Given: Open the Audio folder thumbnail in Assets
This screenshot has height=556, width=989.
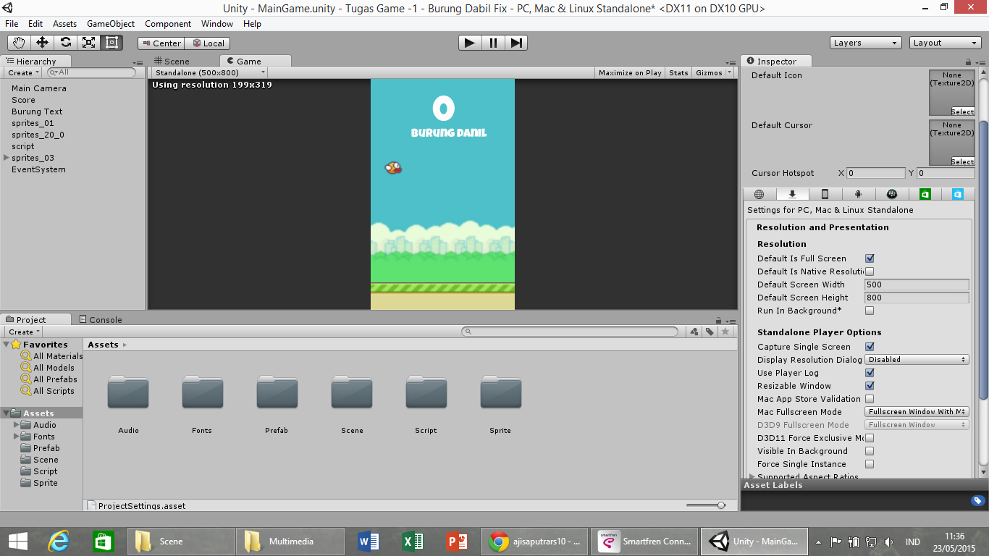Looking at the screenshot, I should tap(128, 392).
